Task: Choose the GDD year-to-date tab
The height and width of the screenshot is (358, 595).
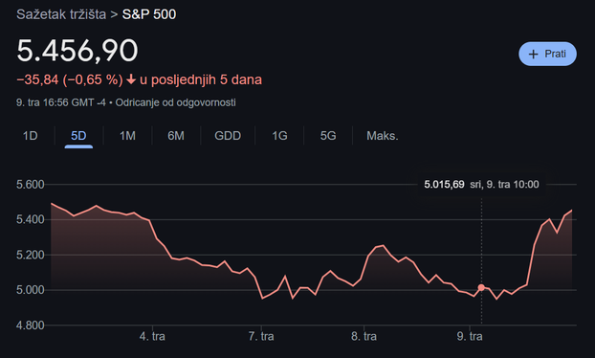Action: [228, 136]
